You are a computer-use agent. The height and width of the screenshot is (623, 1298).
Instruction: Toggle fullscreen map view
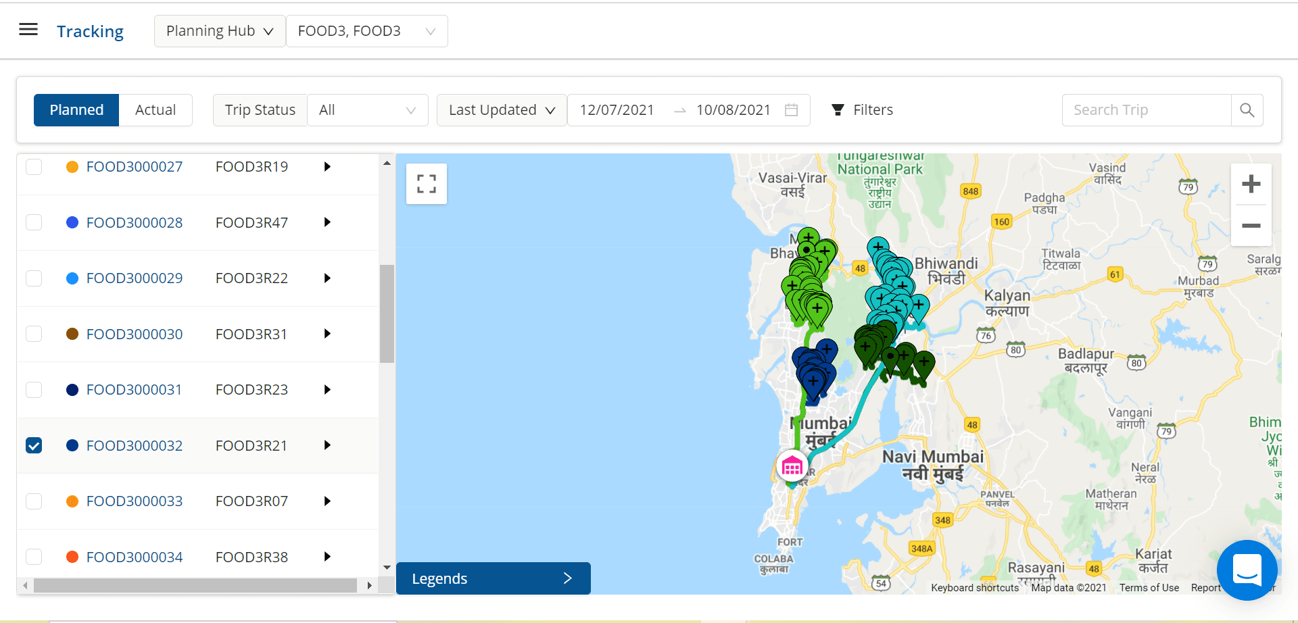click(427, 184)
